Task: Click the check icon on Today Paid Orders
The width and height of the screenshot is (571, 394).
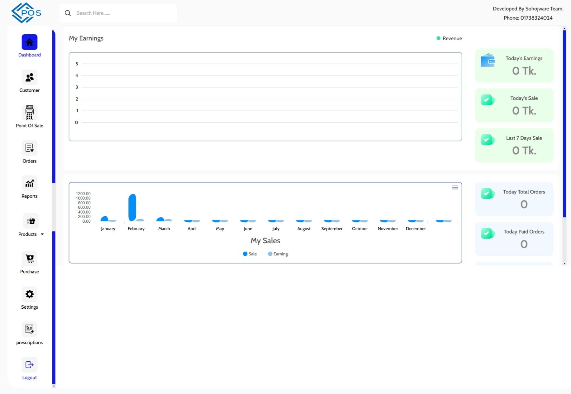Action: click(x=488, y=233)
